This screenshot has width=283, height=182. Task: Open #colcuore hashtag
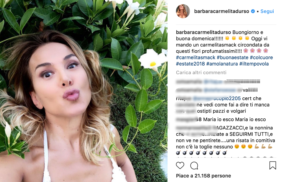(x=261, y=58)
